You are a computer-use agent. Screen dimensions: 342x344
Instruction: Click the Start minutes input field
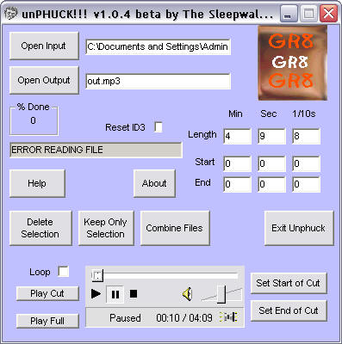[x=237, y=163]
